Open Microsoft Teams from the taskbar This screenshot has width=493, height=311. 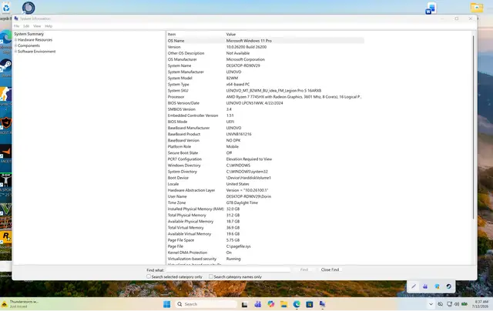pyautogui.click(x=258, y=304)
